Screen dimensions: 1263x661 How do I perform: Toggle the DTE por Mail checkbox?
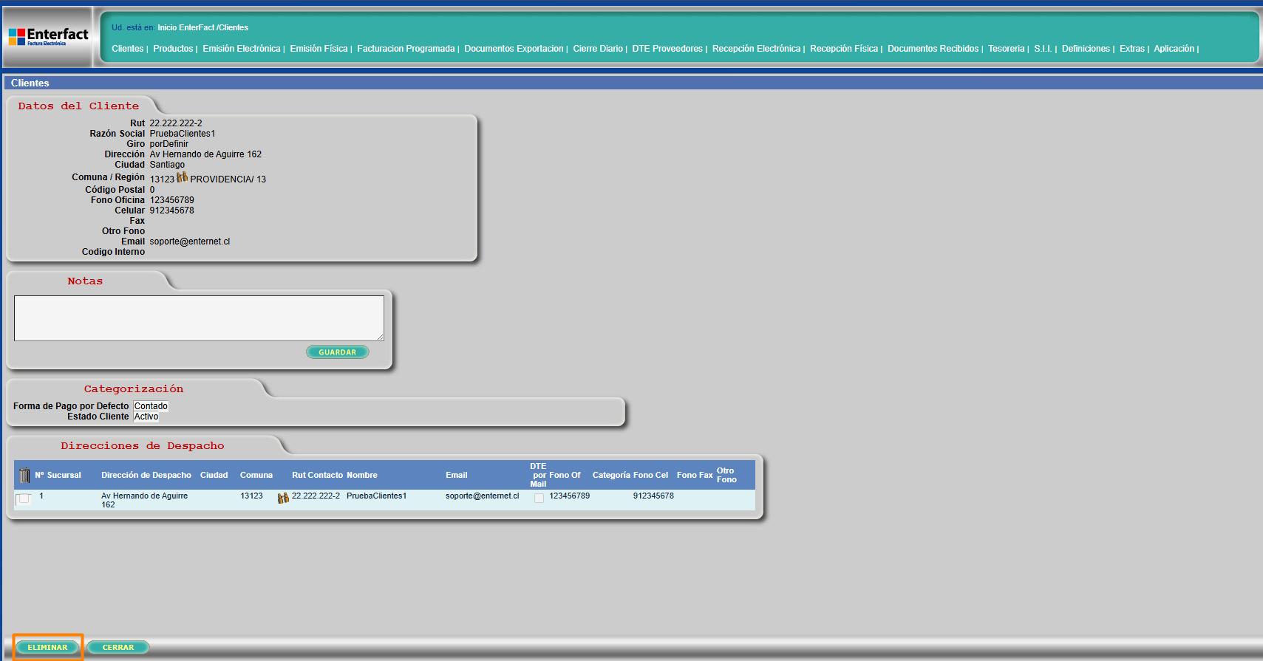pyautogui.click(x=539, y=498)
